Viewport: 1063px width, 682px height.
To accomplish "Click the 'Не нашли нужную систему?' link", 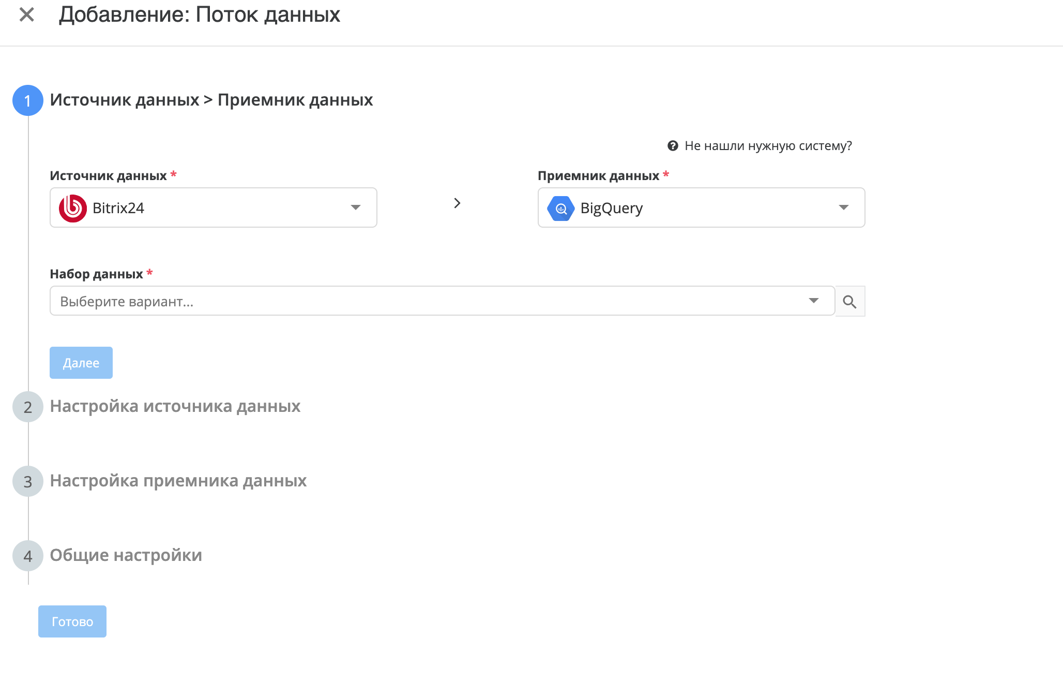I will click(x=768, y=146).
